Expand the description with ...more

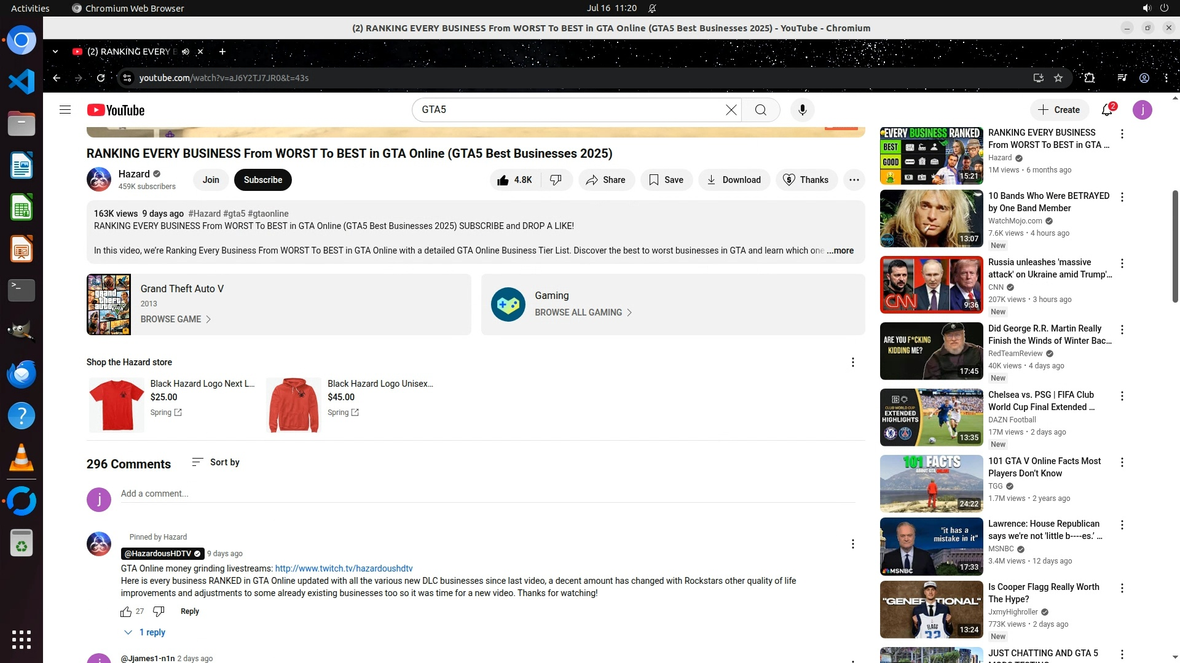[x=840, y=250]
